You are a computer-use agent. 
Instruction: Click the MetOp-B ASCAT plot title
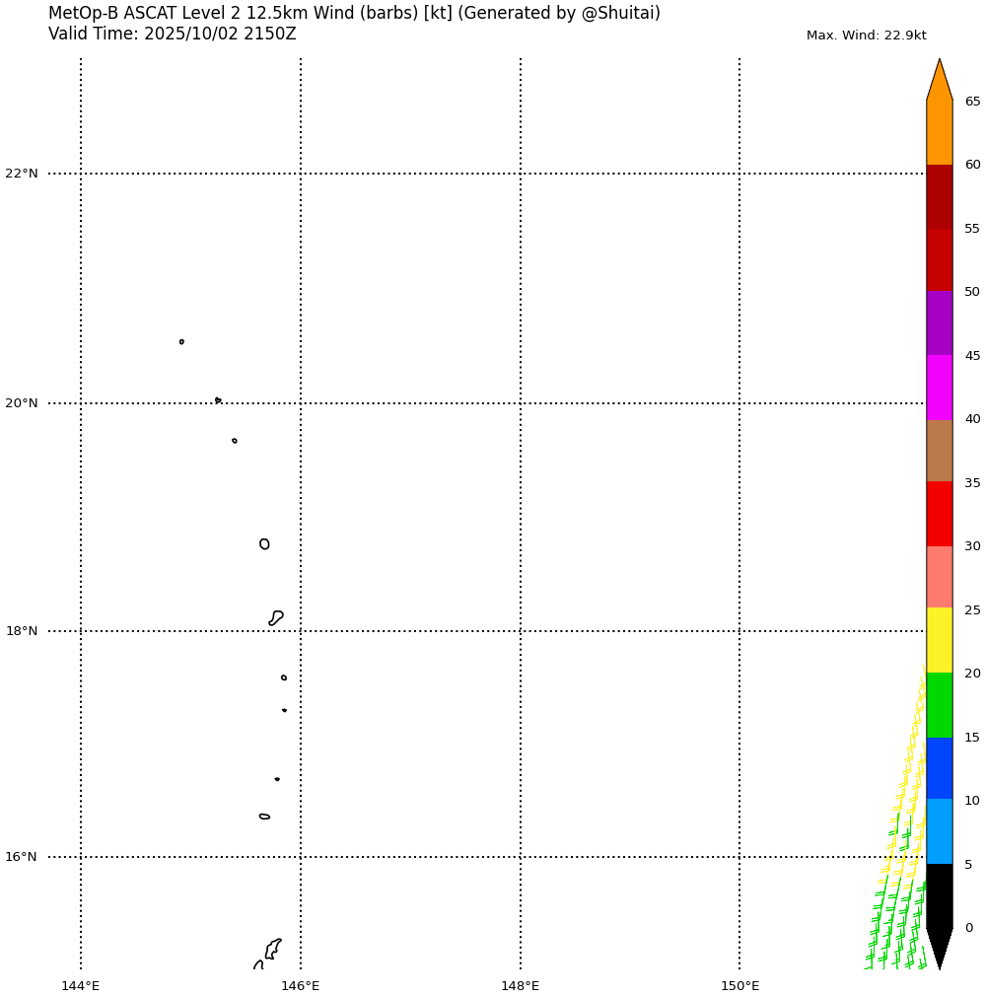click(354, 14)
